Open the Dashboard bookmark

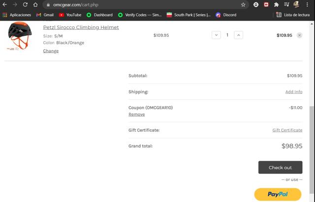click(x=99, y=15)
